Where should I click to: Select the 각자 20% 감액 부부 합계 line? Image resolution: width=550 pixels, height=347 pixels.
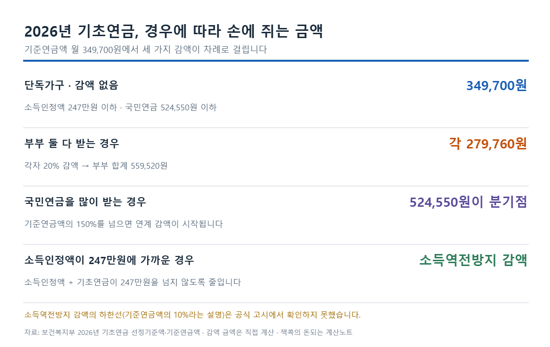[x=96, y=165]
